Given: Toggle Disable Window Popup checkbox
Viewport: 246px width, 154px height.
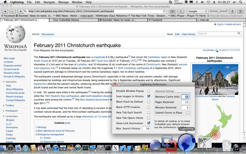Looking at the screenshot, I should (x=149, y=91).
